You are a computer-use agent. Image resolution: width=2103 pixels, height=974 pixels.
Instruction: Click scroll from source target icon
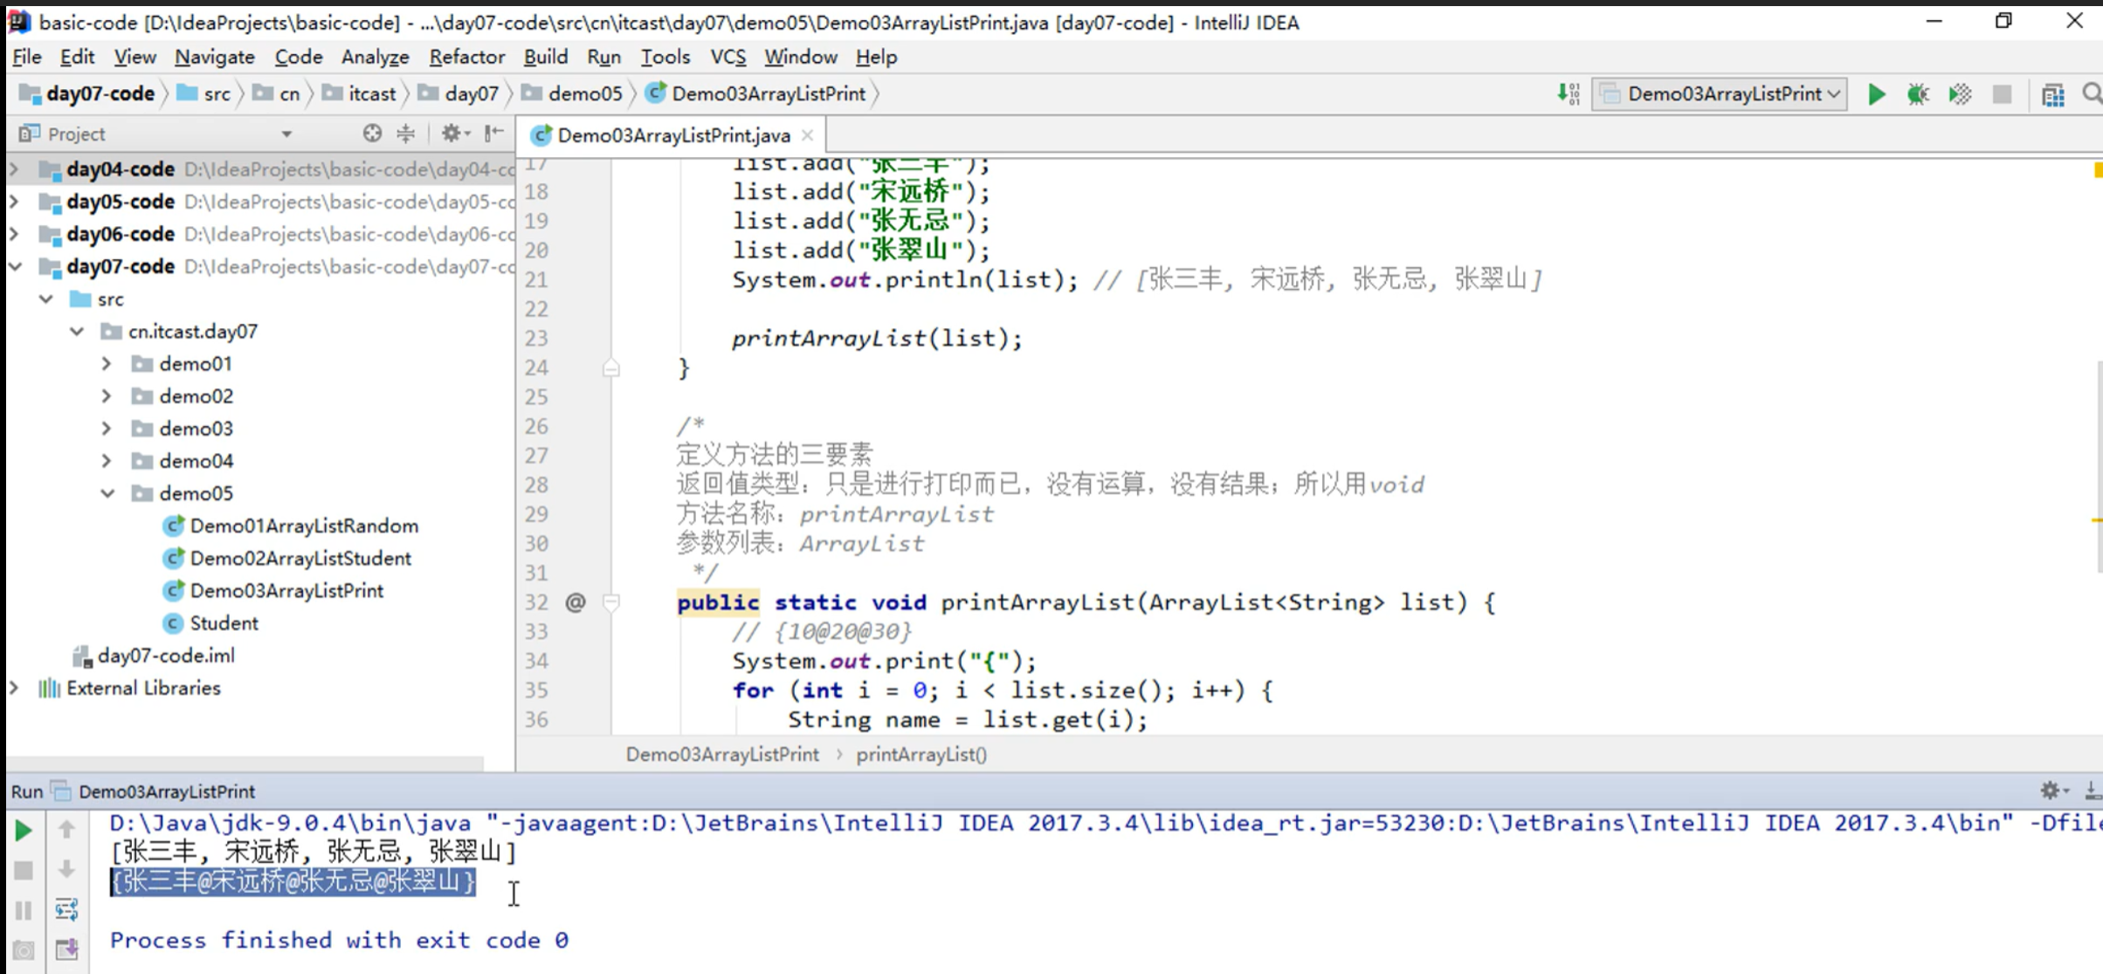[372, 134]
